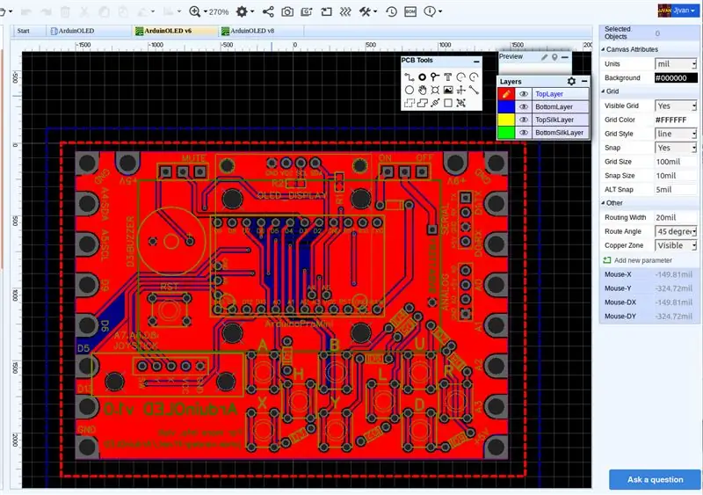Select the Text tool in PCB Tools
The height and width of the screenshot is (495, 703).
[447, 77]
